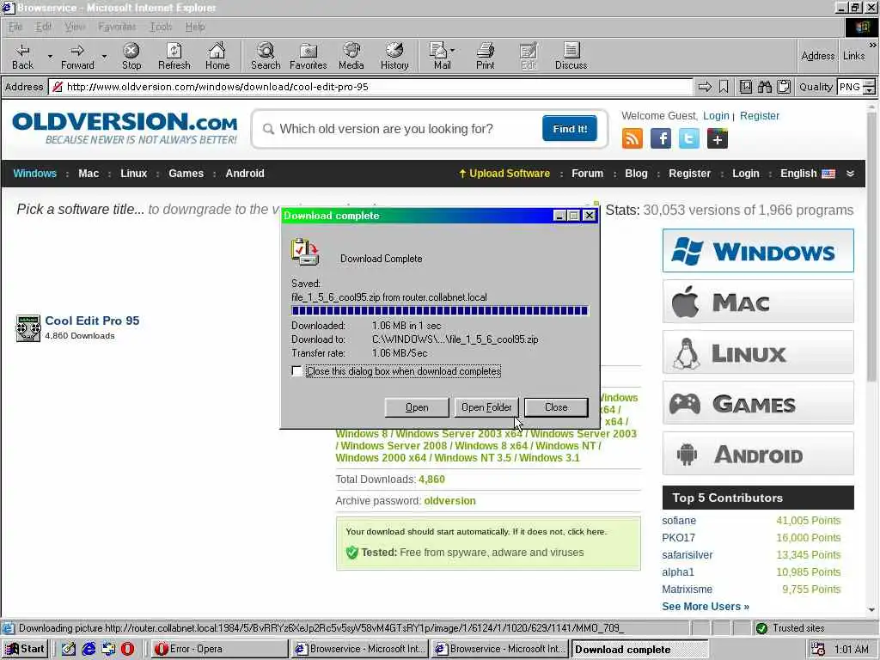Click the address bar URL field

(x=370, y=87)
